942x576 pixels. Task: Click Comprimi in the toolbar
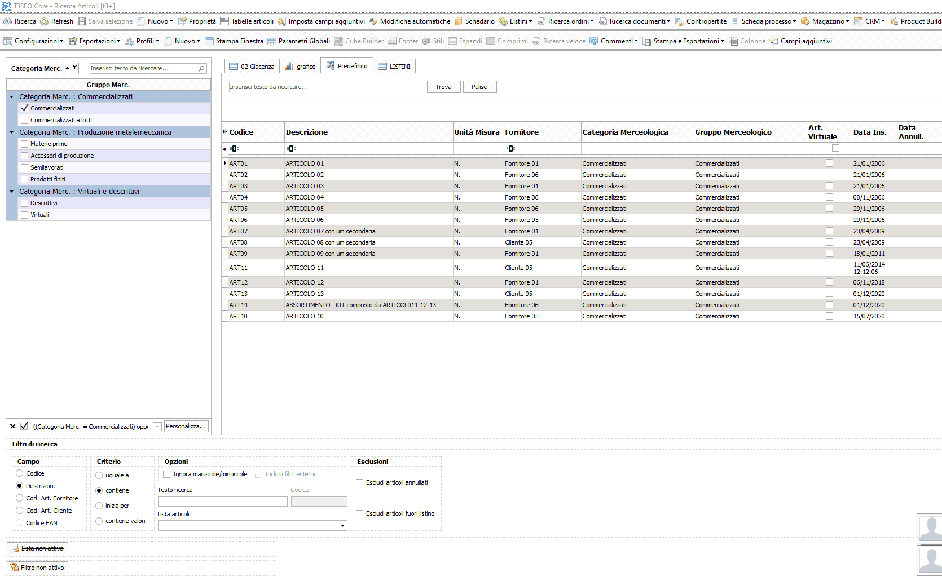[507, 41]
